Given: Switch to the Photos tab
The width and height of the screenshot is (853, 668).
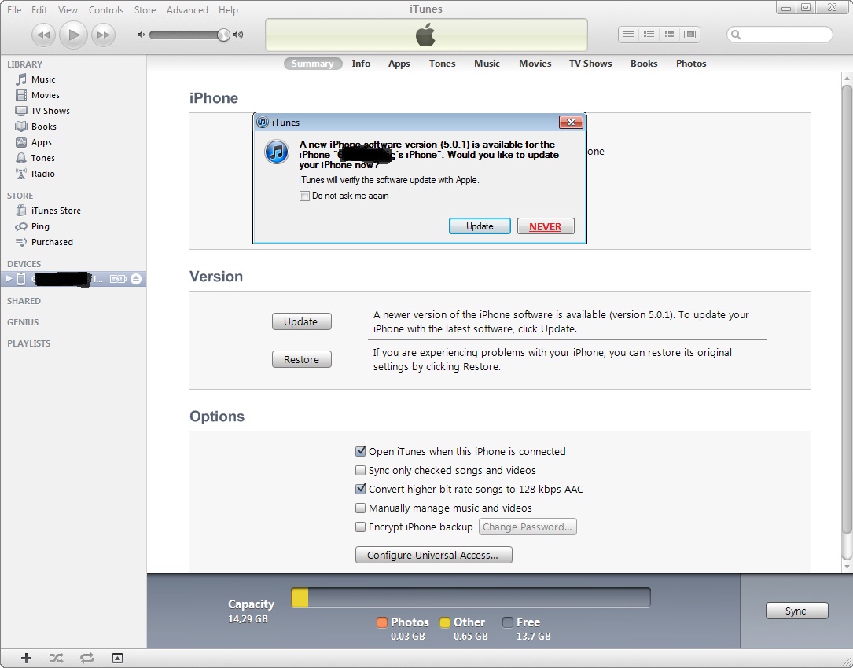Looking at the screenshot, I should (x=691, y=64).
